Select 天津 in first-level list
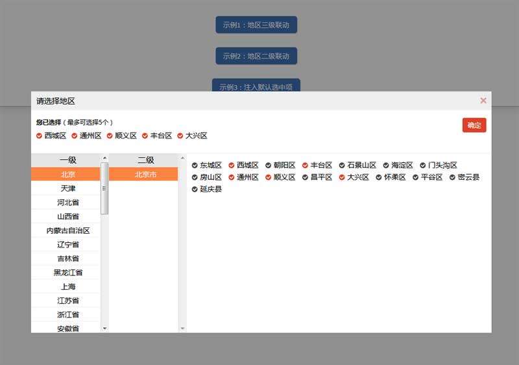This screenshot has width=519, height=365. point(68,188)
